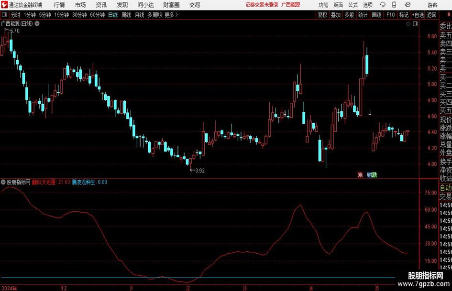
Task: Select the 日线 daily tab
Action: [113, 15]
